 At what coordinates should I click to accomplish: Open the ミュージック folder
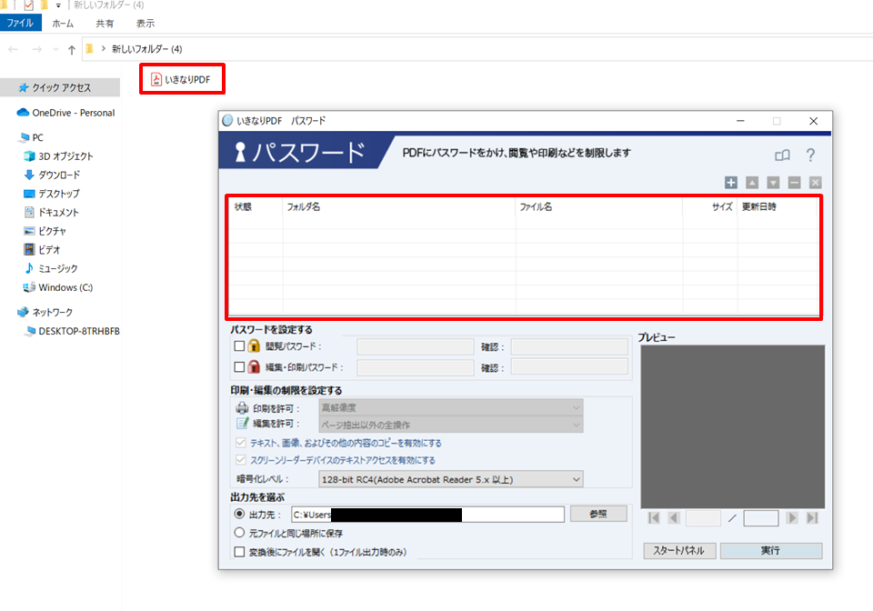point(51,268)
